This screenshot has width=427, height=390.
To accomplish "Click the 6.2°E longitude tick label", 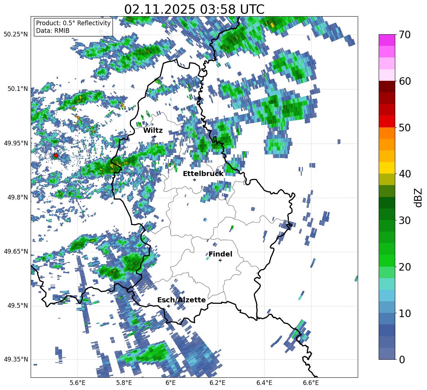I will point(217,383).
